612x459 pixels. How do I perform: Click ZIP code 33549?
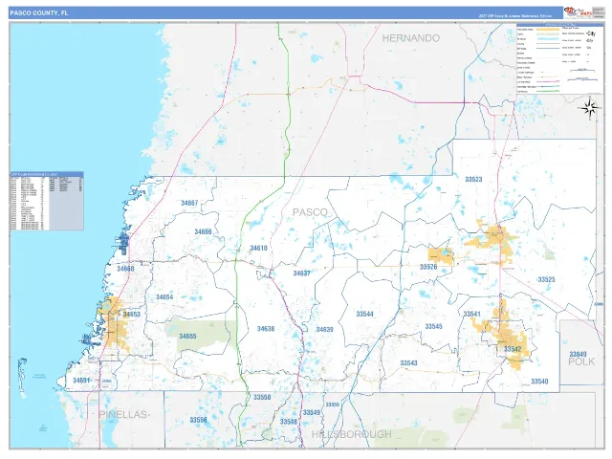pyautogui.click(x=312, y=412)
